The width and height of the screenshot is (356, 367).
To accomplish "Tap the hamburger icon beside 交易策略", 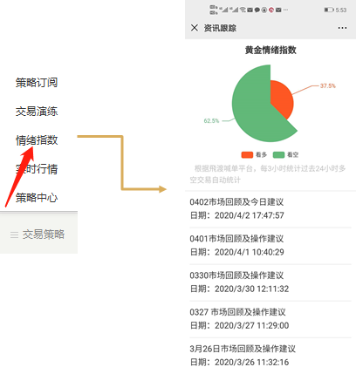I will [14, 234].
